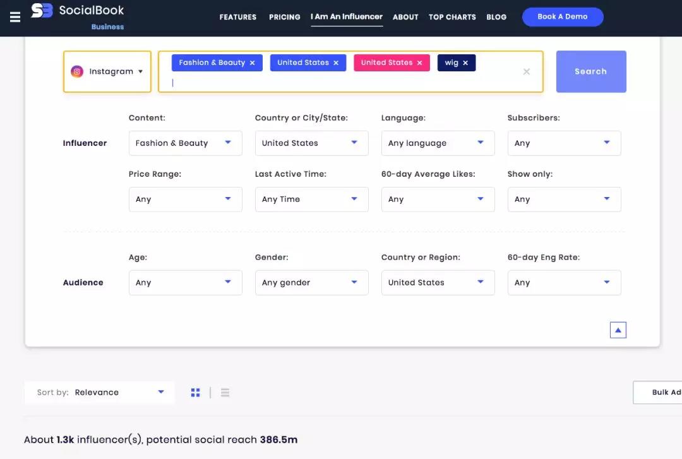The height and width of the screenshot is (459, 682).
Task: Remove the wig keyword tag
Action: click(465, 63)
